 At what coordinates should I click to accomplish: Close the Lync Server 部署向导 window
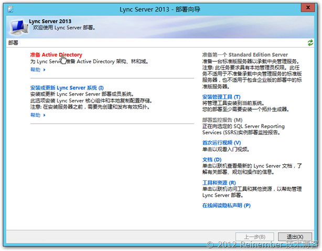308,7
